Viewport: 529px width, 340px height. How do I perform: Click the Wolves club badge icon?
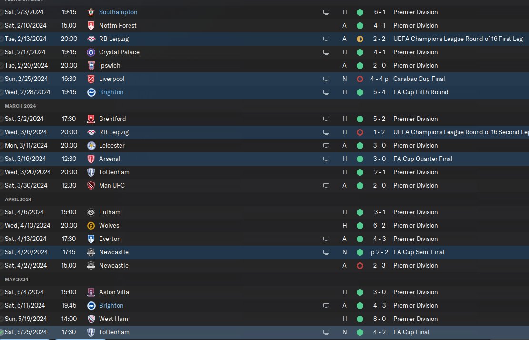91,226
